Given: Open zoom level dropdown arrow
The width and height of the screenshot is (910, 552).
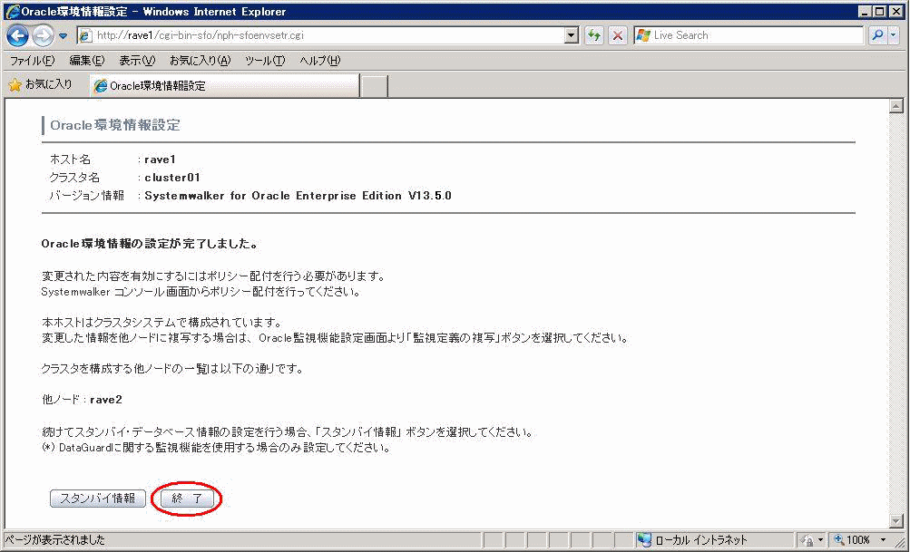Looking at the screenshot, I should (884, 540).
